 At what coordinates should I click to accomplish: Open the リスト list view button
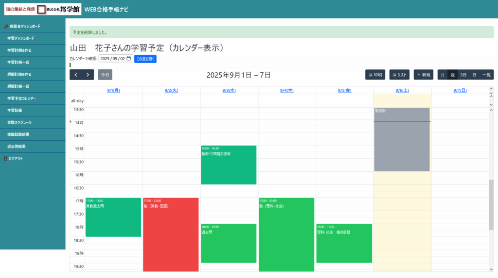point(399,75)
